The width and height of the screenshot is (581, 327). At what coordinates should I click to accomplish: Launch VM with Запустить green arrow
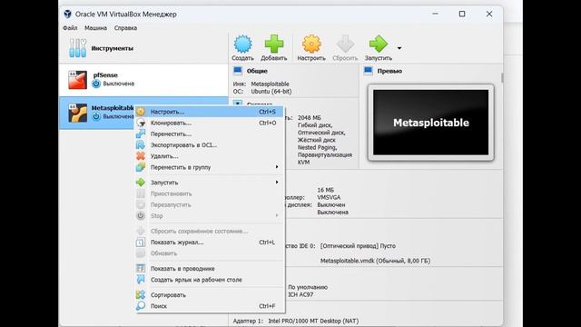click(378, 45)
